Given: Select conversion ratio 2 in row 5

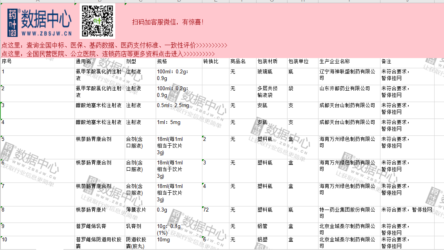Looking at the screenshot, I should tap(216, 148).
